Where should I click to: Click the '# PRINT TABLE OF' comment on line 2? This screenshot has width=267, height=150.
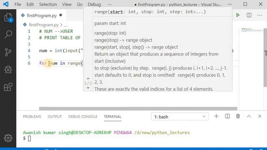[x=60, y=38]
